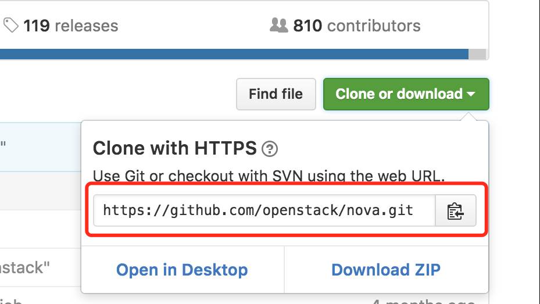Click the tag icon beside releases

pos(10,26)
